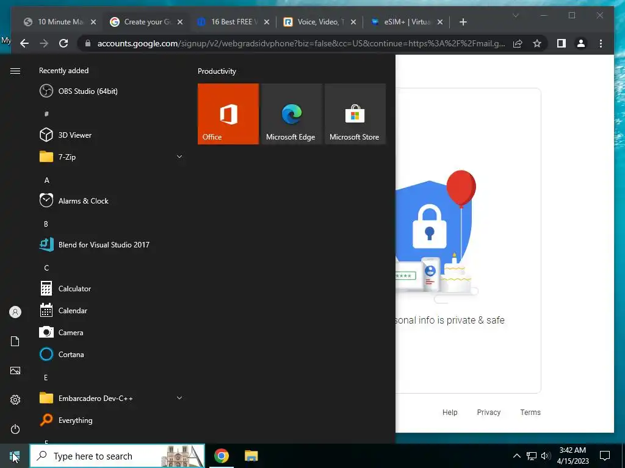
Task: Open Alarms & Clock app
Action: tap(111, 200)
